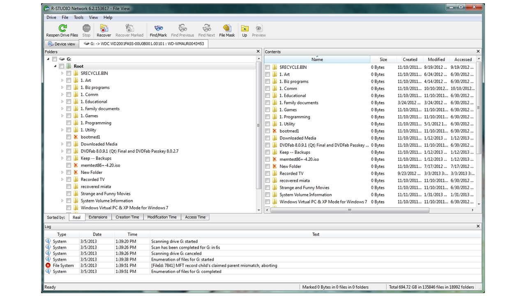Click the Reopen Drive Files icon
526x296 pixels.
[62, 28]
